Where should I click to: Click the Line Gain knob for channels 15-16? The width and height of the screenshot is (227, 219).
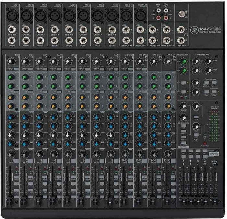168,62
